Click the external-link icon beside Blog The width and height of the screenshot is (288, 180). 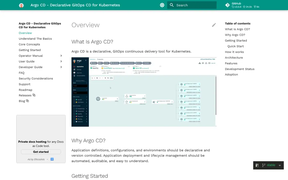click(27, 101)
